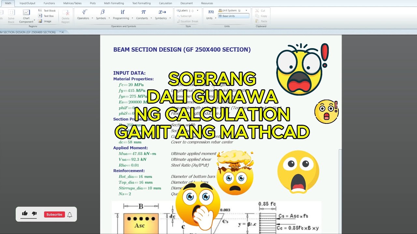Insert an Image region

pyautogui.click(x=45, y=21)
